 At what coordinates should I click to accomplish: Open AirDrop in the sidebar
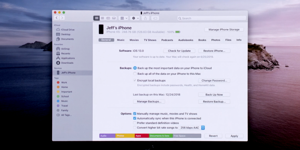pos(65,49)
